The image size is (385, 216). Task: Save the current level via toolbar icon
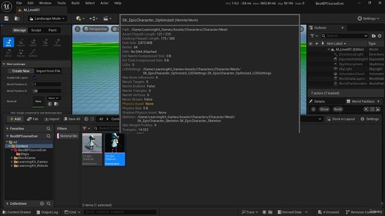click(7, 19)
